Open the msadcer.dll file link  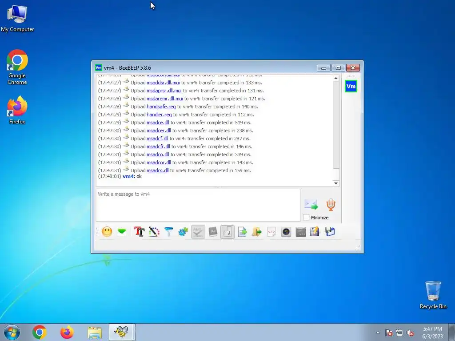pyautogui.click(x=159, y=131)
